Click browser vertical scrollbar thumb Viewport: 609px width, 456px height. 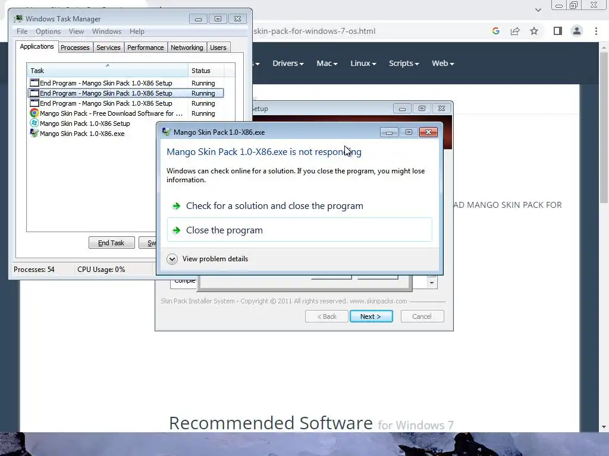click(604, 127)
